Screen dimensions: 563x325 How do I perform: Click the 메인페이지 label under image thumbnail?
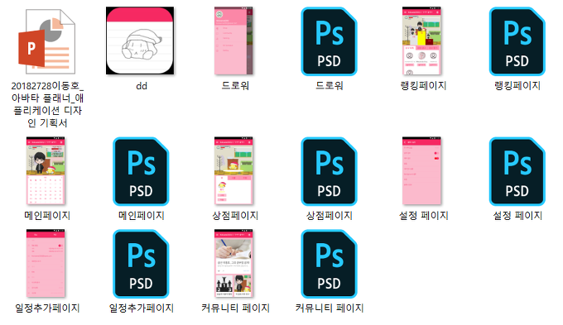click(x=47, y=215)
